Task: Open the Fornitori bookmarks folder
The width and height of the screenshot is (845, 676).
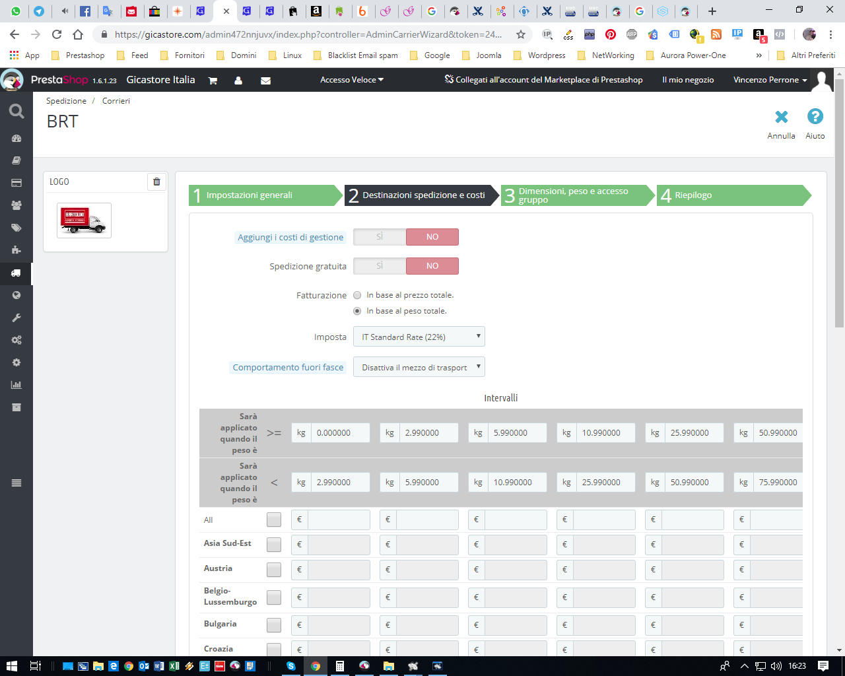Action: pos(182,55)
